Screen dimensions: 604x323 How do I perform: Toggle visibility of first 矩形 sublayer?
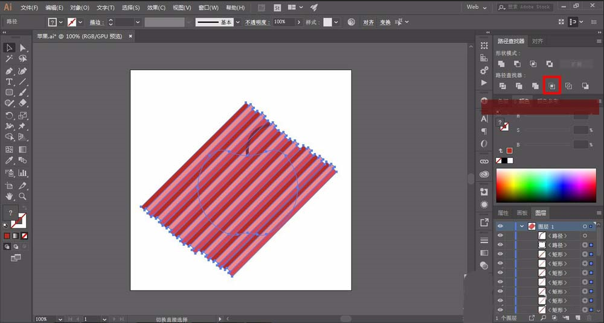[x=500, y=254]
